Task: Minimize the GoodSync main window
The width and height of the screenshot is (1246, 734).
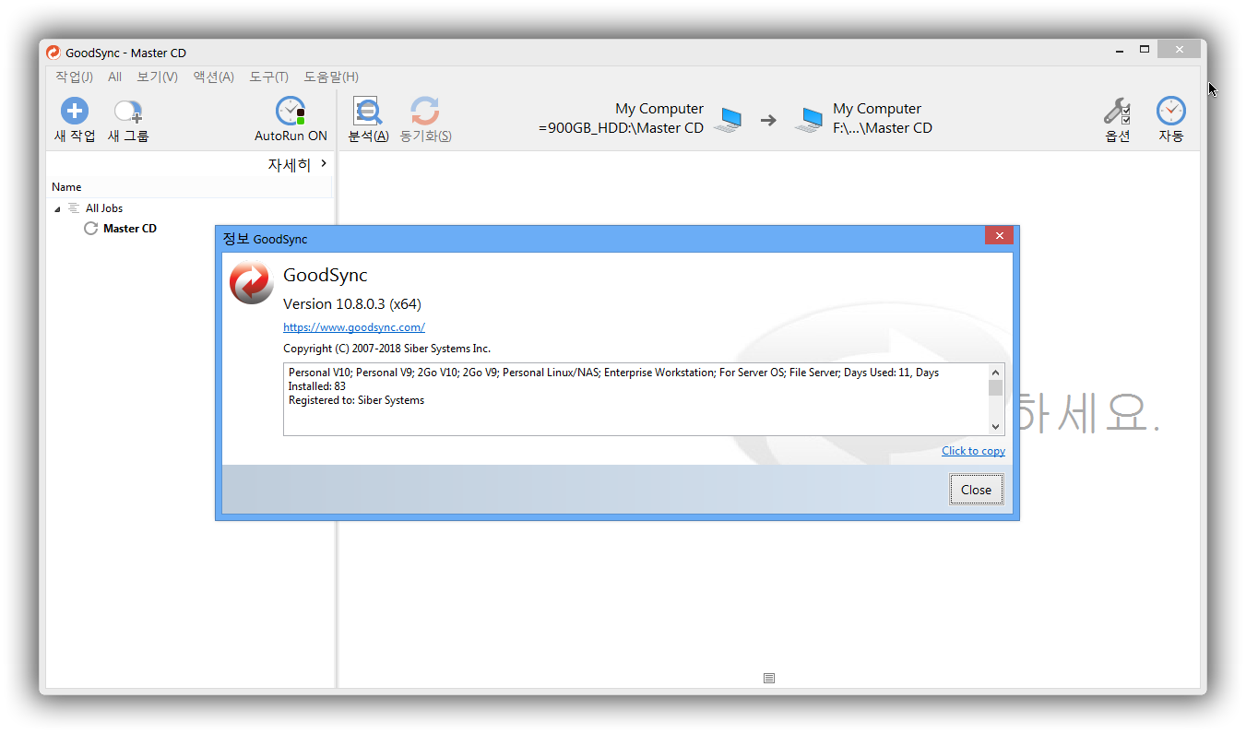Action: [1119, 50]
